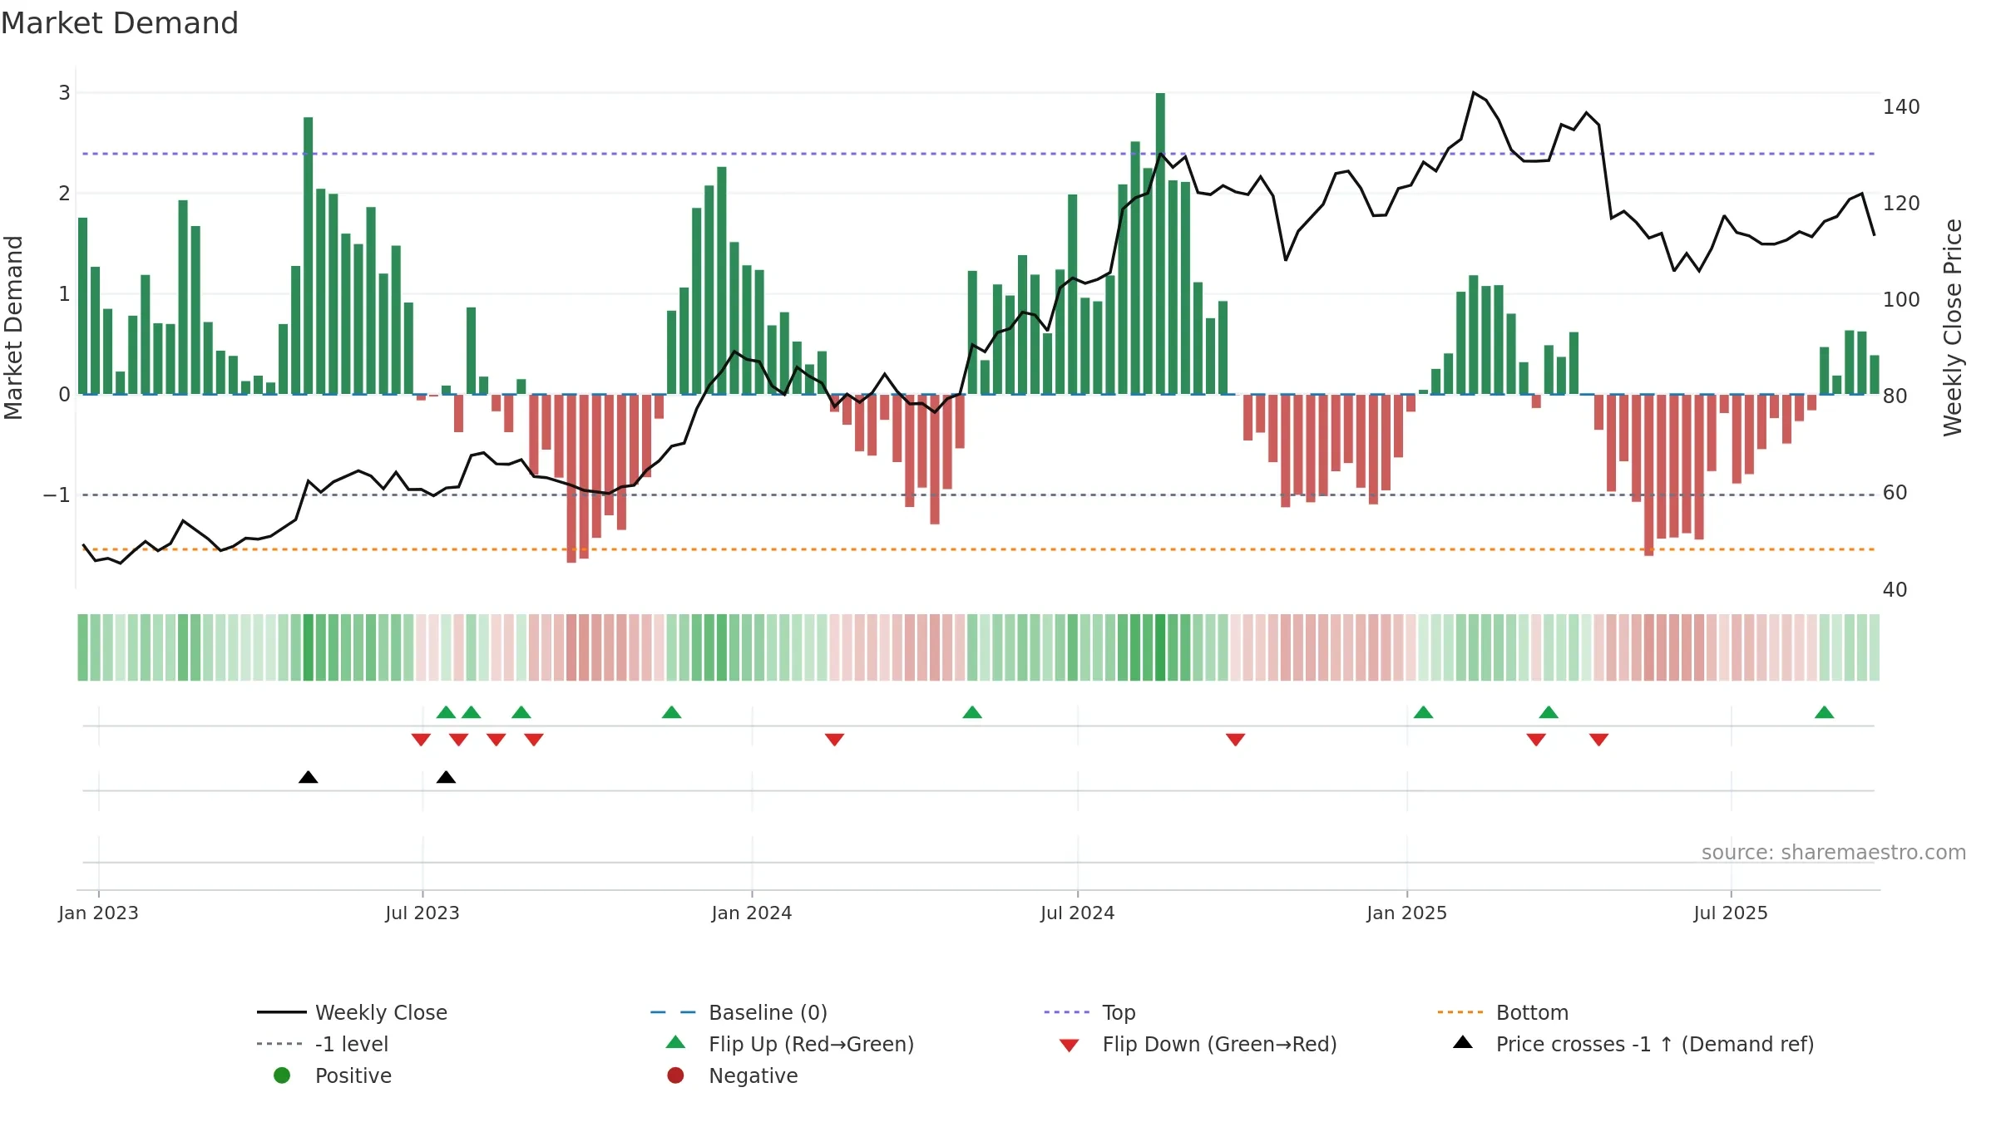Click the vertical Market Demand axis label
This screenshot has width=1996, height=1122.
pos(13,327)
